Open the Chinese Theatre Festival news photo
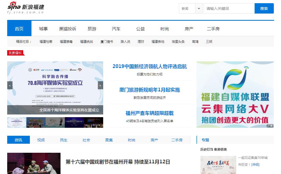The height and width of the screenshot is (174, 281). click(x=34, y=163)
